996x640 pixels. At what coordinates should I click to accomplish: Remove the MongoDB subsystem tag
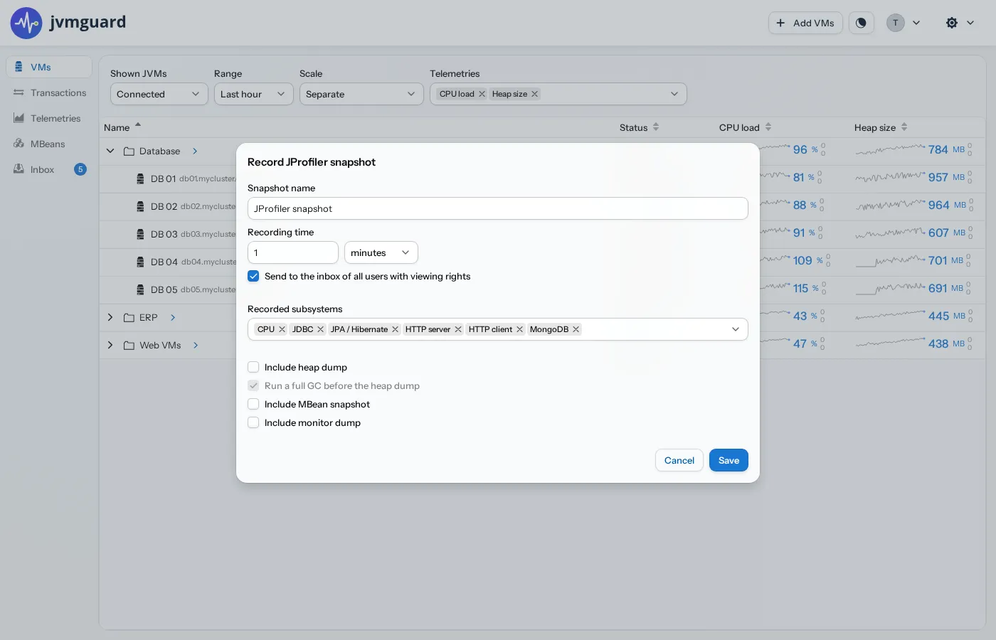(x=576, y=329)
